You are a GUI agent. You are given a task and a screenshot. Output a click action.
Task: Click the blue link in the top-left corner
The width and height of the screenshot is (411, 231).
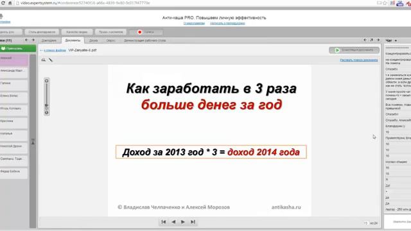click(4, 22)
